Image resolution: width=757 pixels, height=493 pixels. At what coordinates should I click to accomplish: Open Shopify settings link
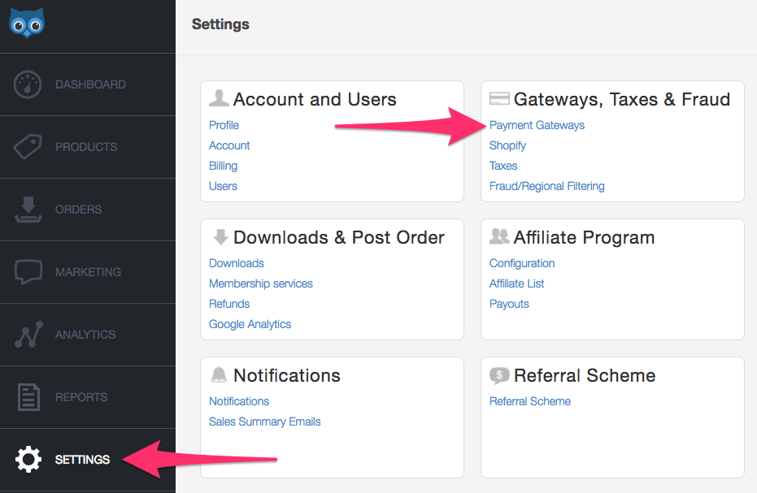point(507,145)
